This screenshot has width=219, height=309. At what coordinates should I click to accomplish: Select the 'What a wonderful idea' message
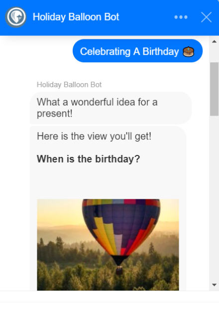[110, 108]
